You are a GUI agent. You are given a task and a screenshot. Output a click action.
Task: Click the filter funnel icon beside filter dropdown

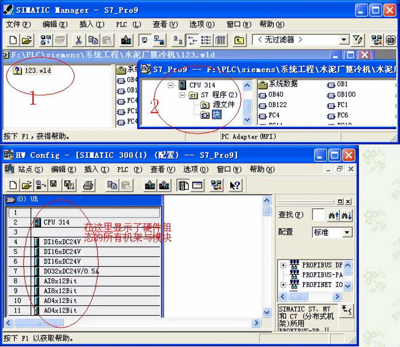pos(357,40)
